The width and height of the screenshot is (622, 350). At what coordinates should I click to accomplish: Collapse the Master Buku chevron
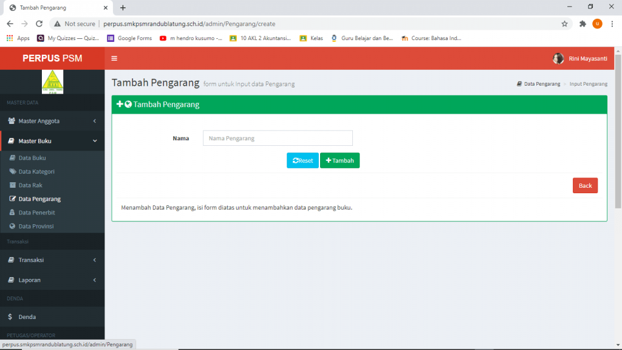(95, 141)
